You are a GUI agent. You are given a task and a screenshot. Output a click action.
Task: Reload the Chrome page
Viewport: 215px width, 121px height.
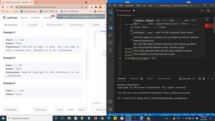click(11, 7)
